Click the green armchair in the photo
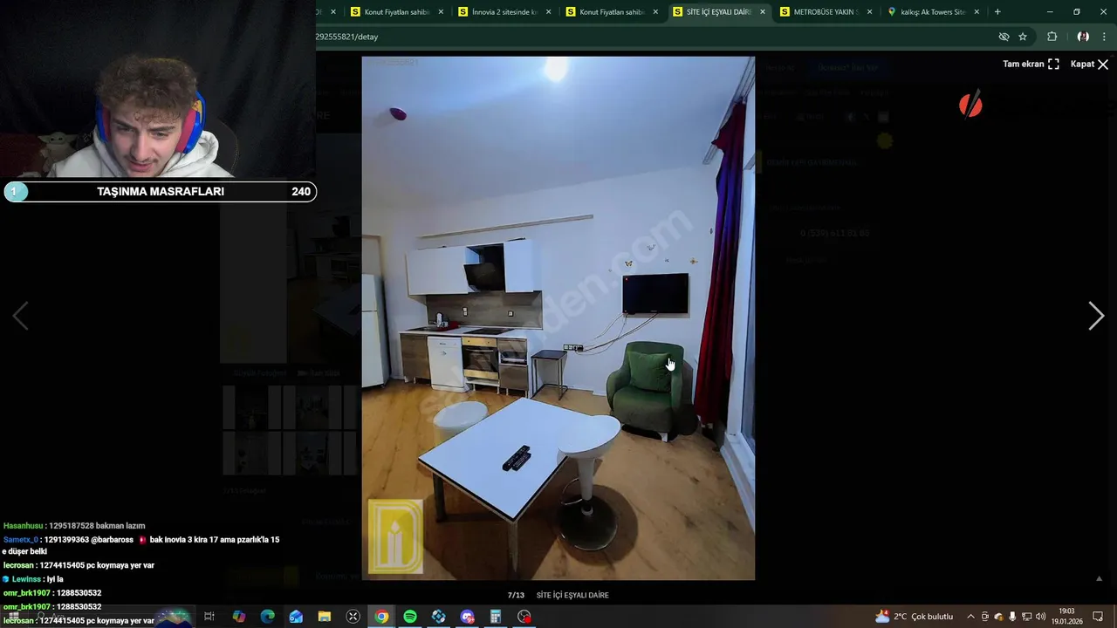The image size is (1117, 628). click(x=648, y=390)
